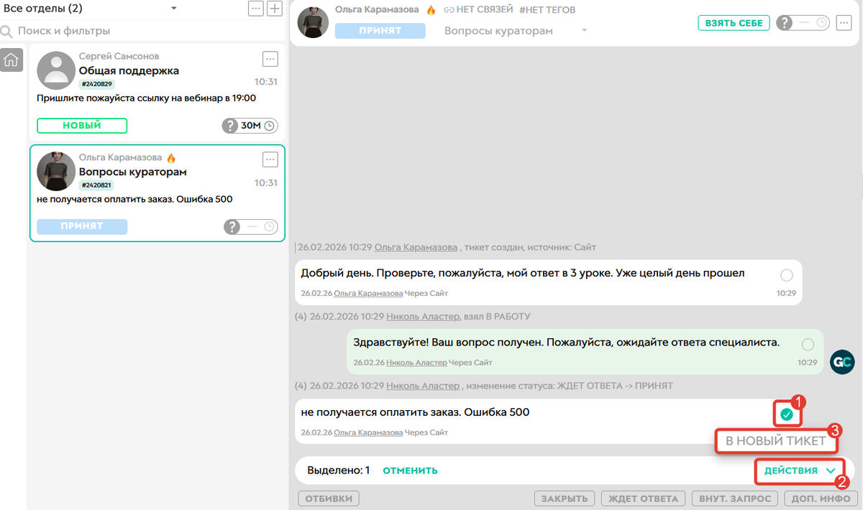The image size is (863, 510).
Task: Cancel selection with ОТМЕНИТЬ
Action: pyautogui.click(x=410, y=470)
